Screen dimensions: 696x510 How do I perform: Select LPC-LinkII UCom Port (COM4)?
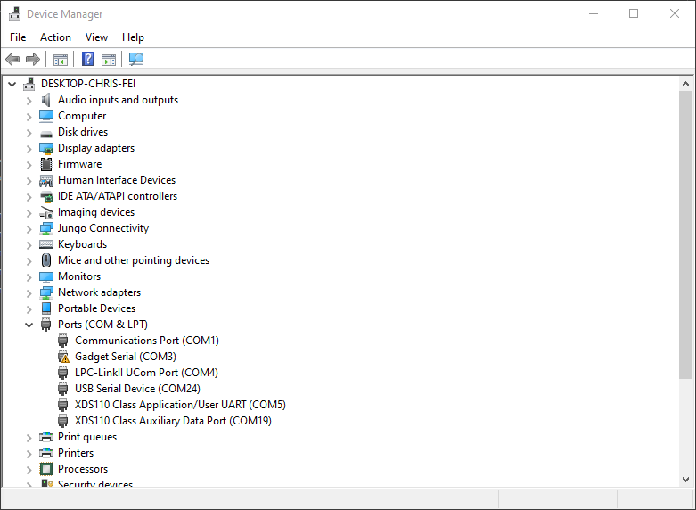point(146,373)
